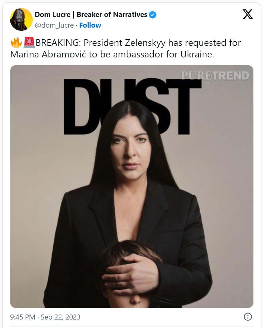Click the red siren emoji before BREAKING
The image size is (263, 328).
pos(29,42)
